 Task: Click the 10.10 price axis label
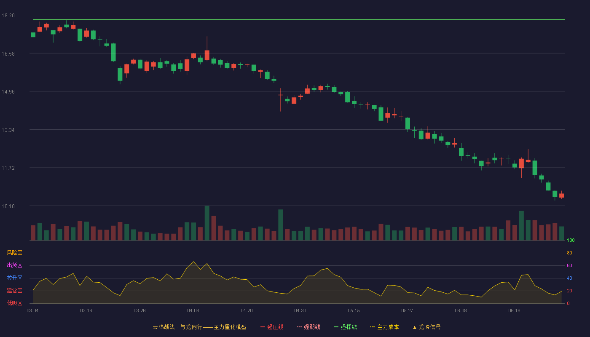[8, 206]
